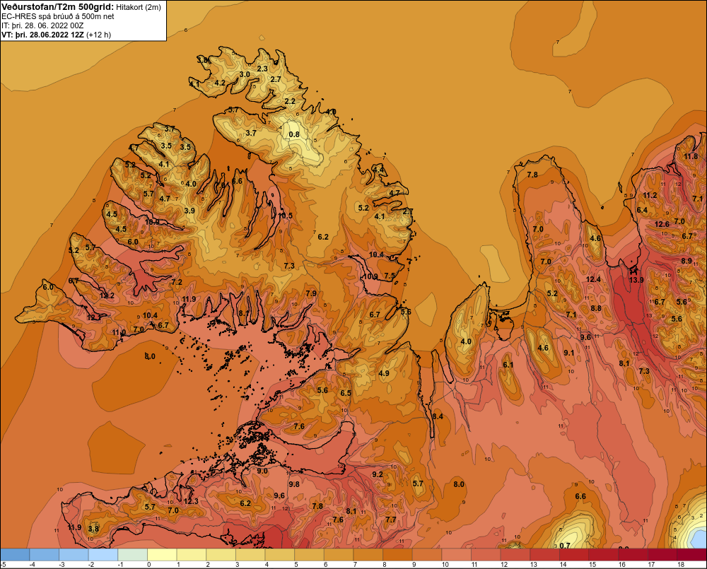Click the temperature value "3.9"
The width and height of the screenshot is (707, 569).
point(189,211)
